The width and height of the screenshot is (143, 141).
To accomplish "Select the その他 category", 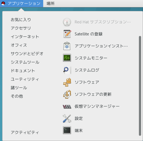I will click(x=17, y=96).
